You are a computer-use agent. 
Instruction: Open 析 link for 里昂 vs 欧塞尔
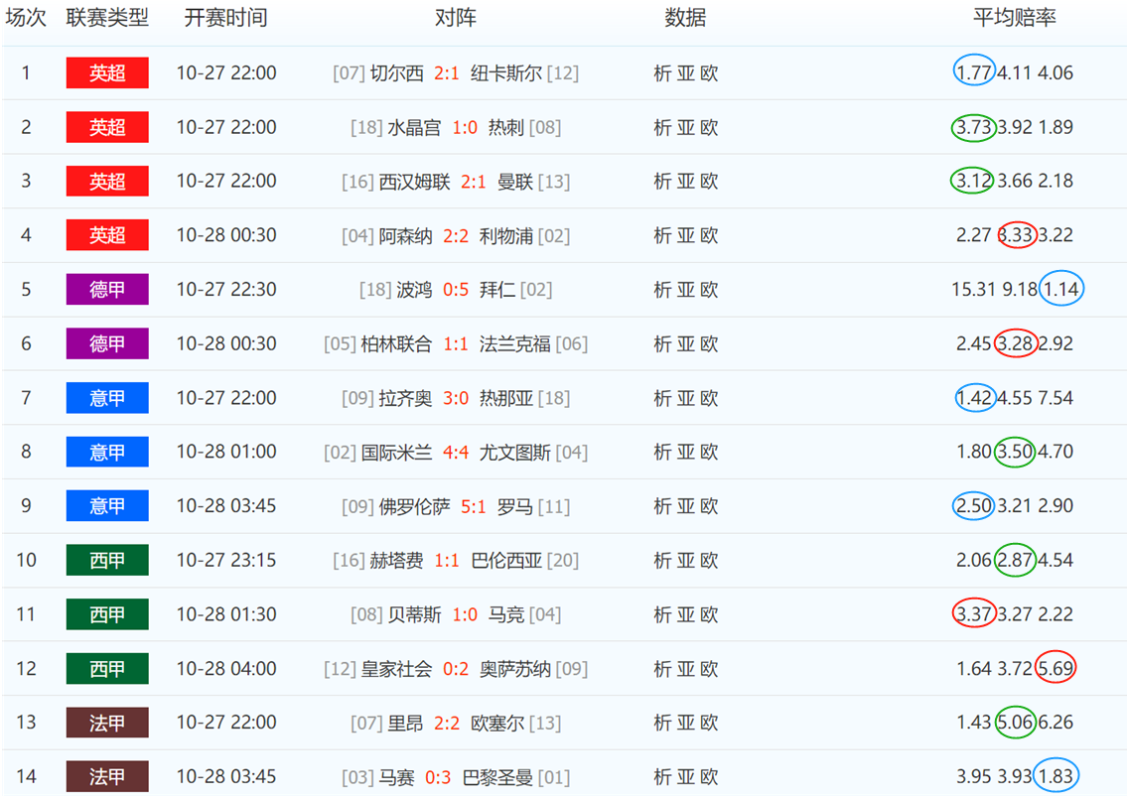[662, 723]
